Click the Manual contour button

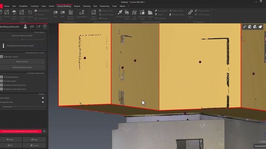point(22,62)
